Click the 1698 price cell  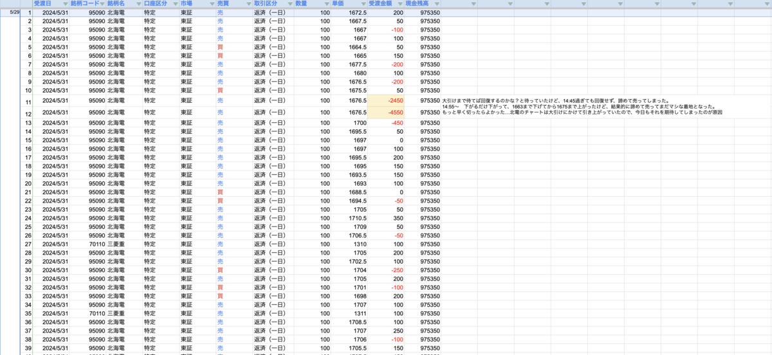pos(349,296)
